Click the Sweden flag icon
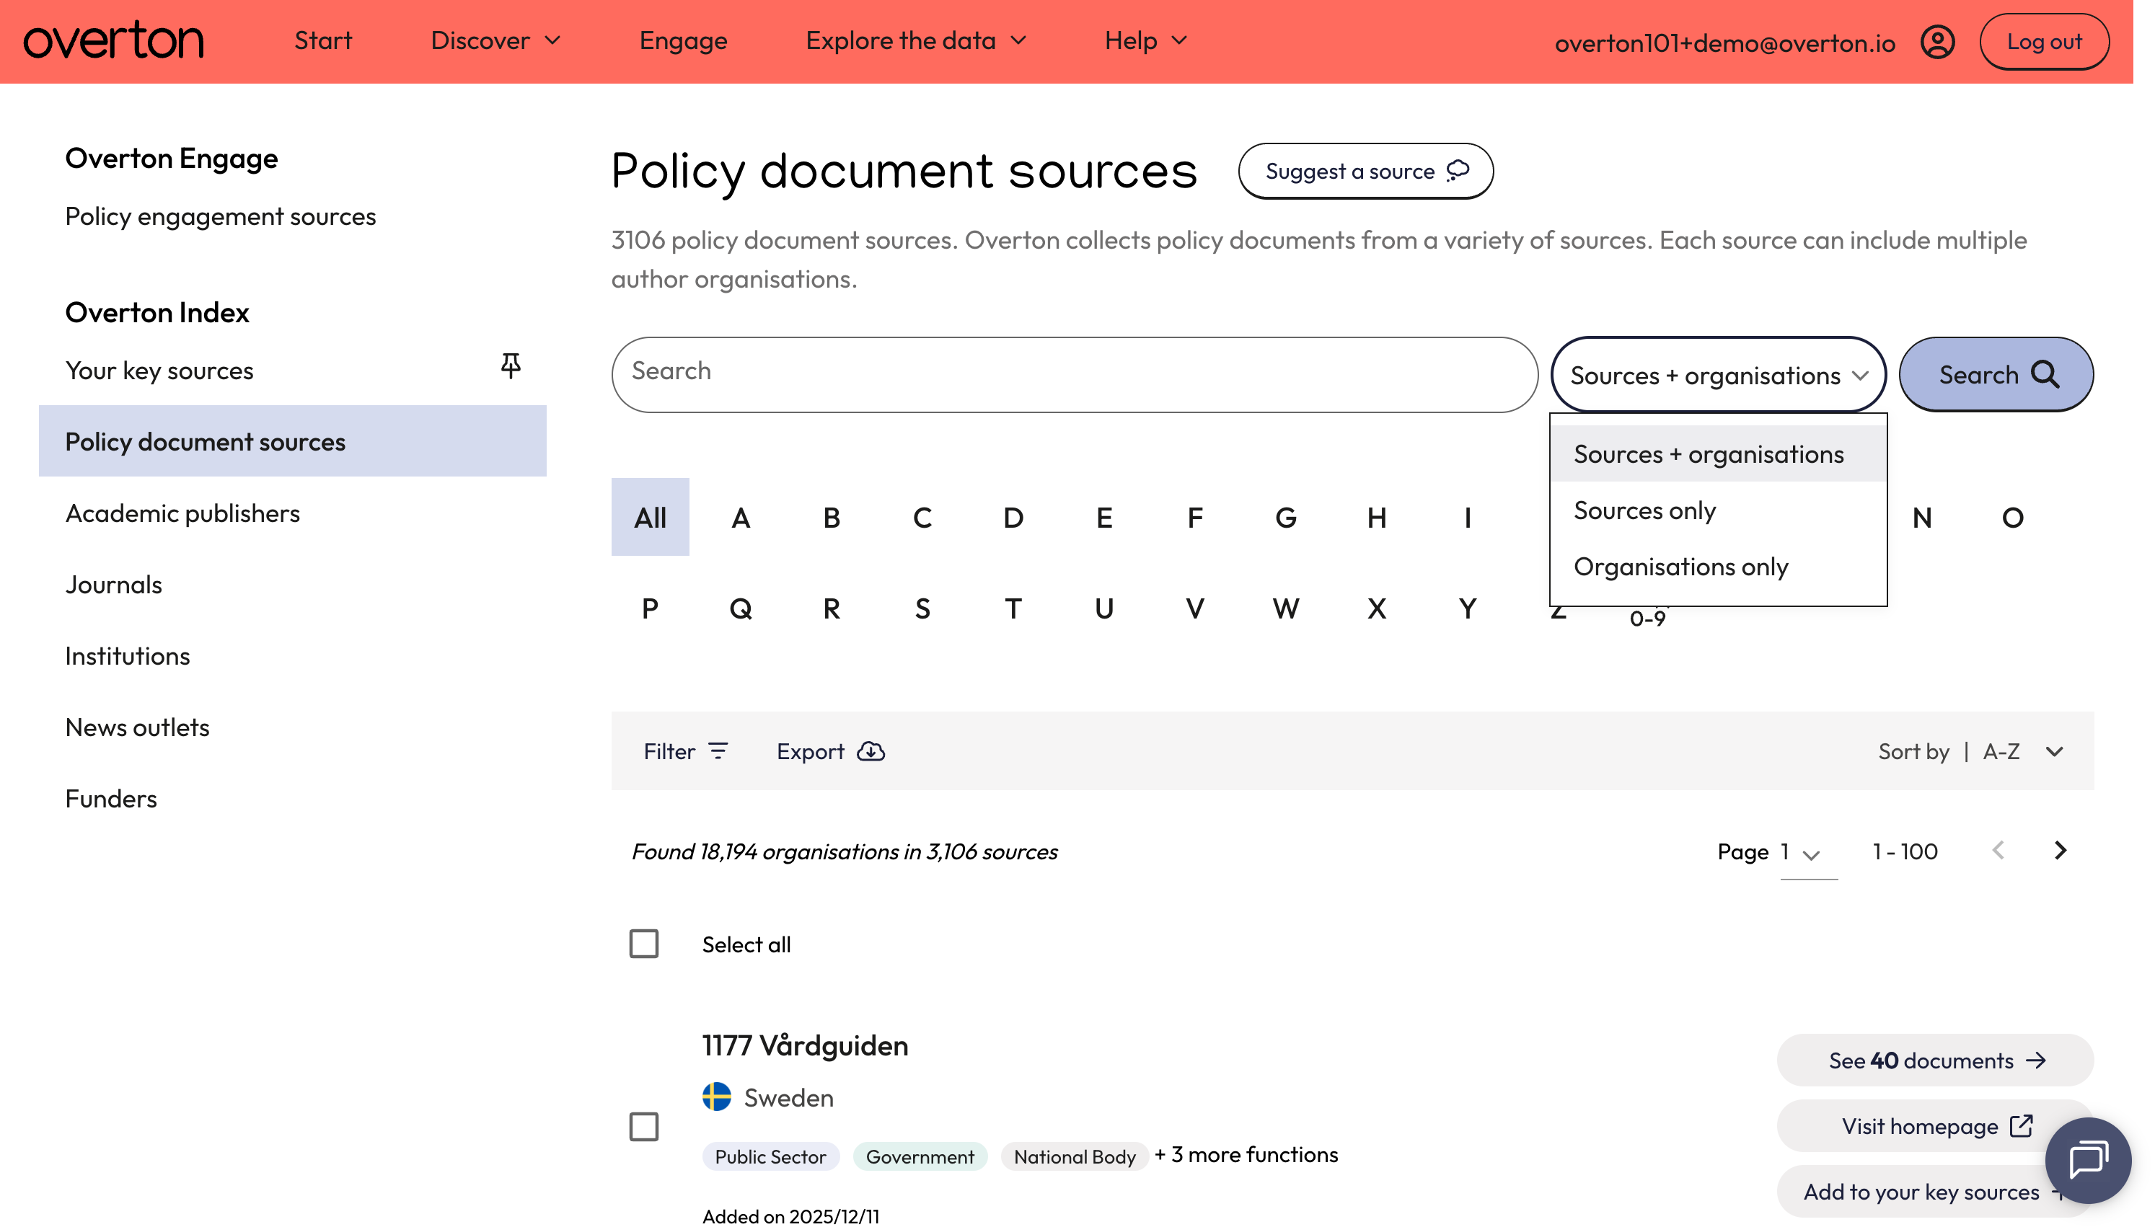The width and height of the screenshot is (2155, 1227). 716,1097
